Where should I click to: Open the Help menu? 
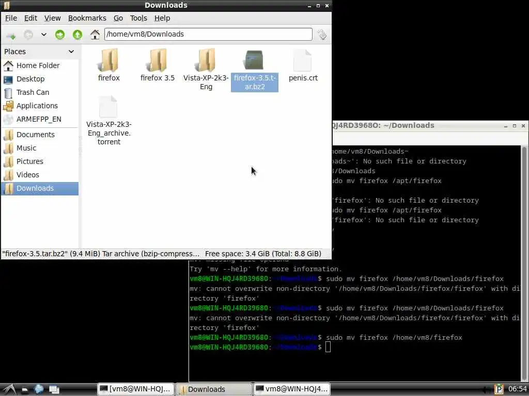point(162,18)
